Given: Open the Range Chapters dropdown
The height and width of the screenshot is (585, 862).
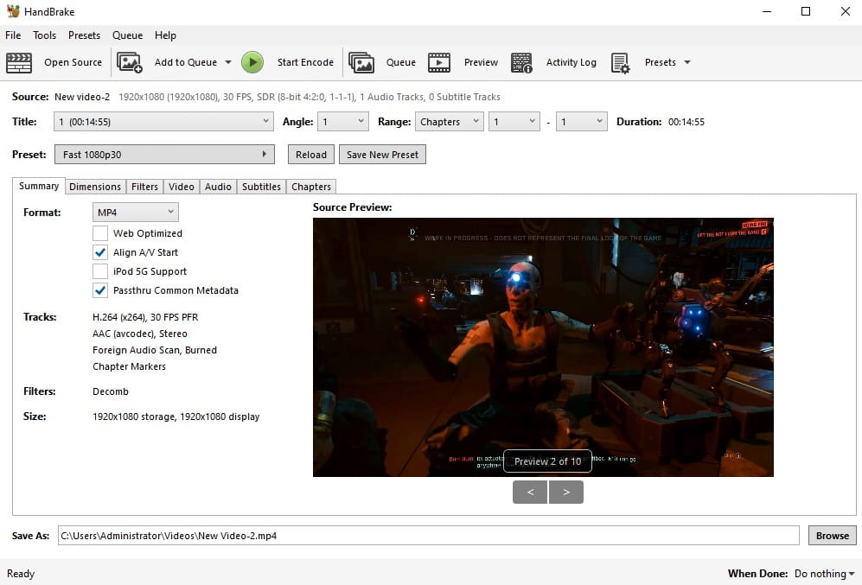Looking at the screenshot, I should coord(449,122).
